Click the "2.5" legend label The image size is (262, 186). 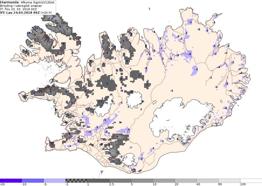pyautogui.click(x=112, y=184)
